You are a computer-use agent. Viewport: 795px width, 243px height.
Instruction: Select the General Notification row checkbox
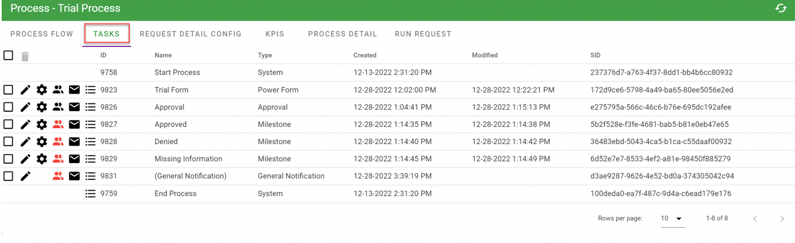pos(9,176)
